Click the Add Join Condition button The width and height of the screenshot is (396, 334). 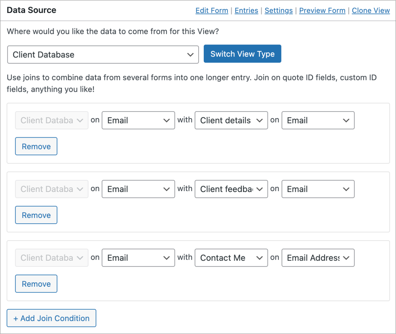(x=51, y=318)
